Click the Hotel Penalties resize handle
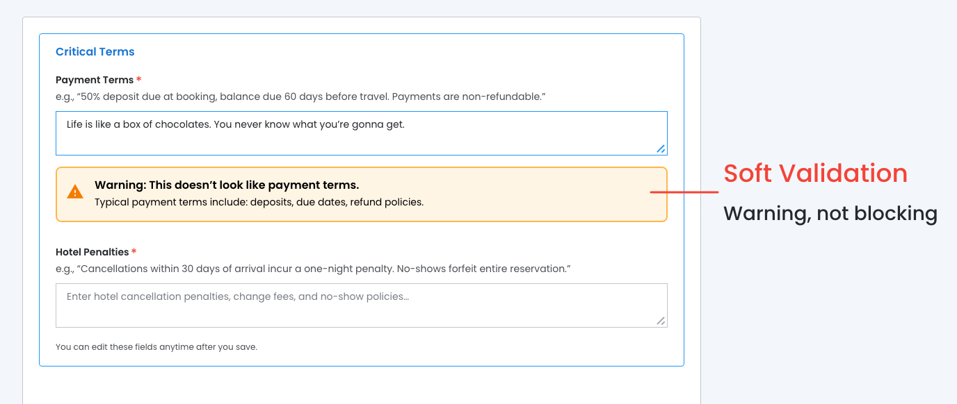The height and width of the screenshot is (404, 957). (x=661, y=321)
